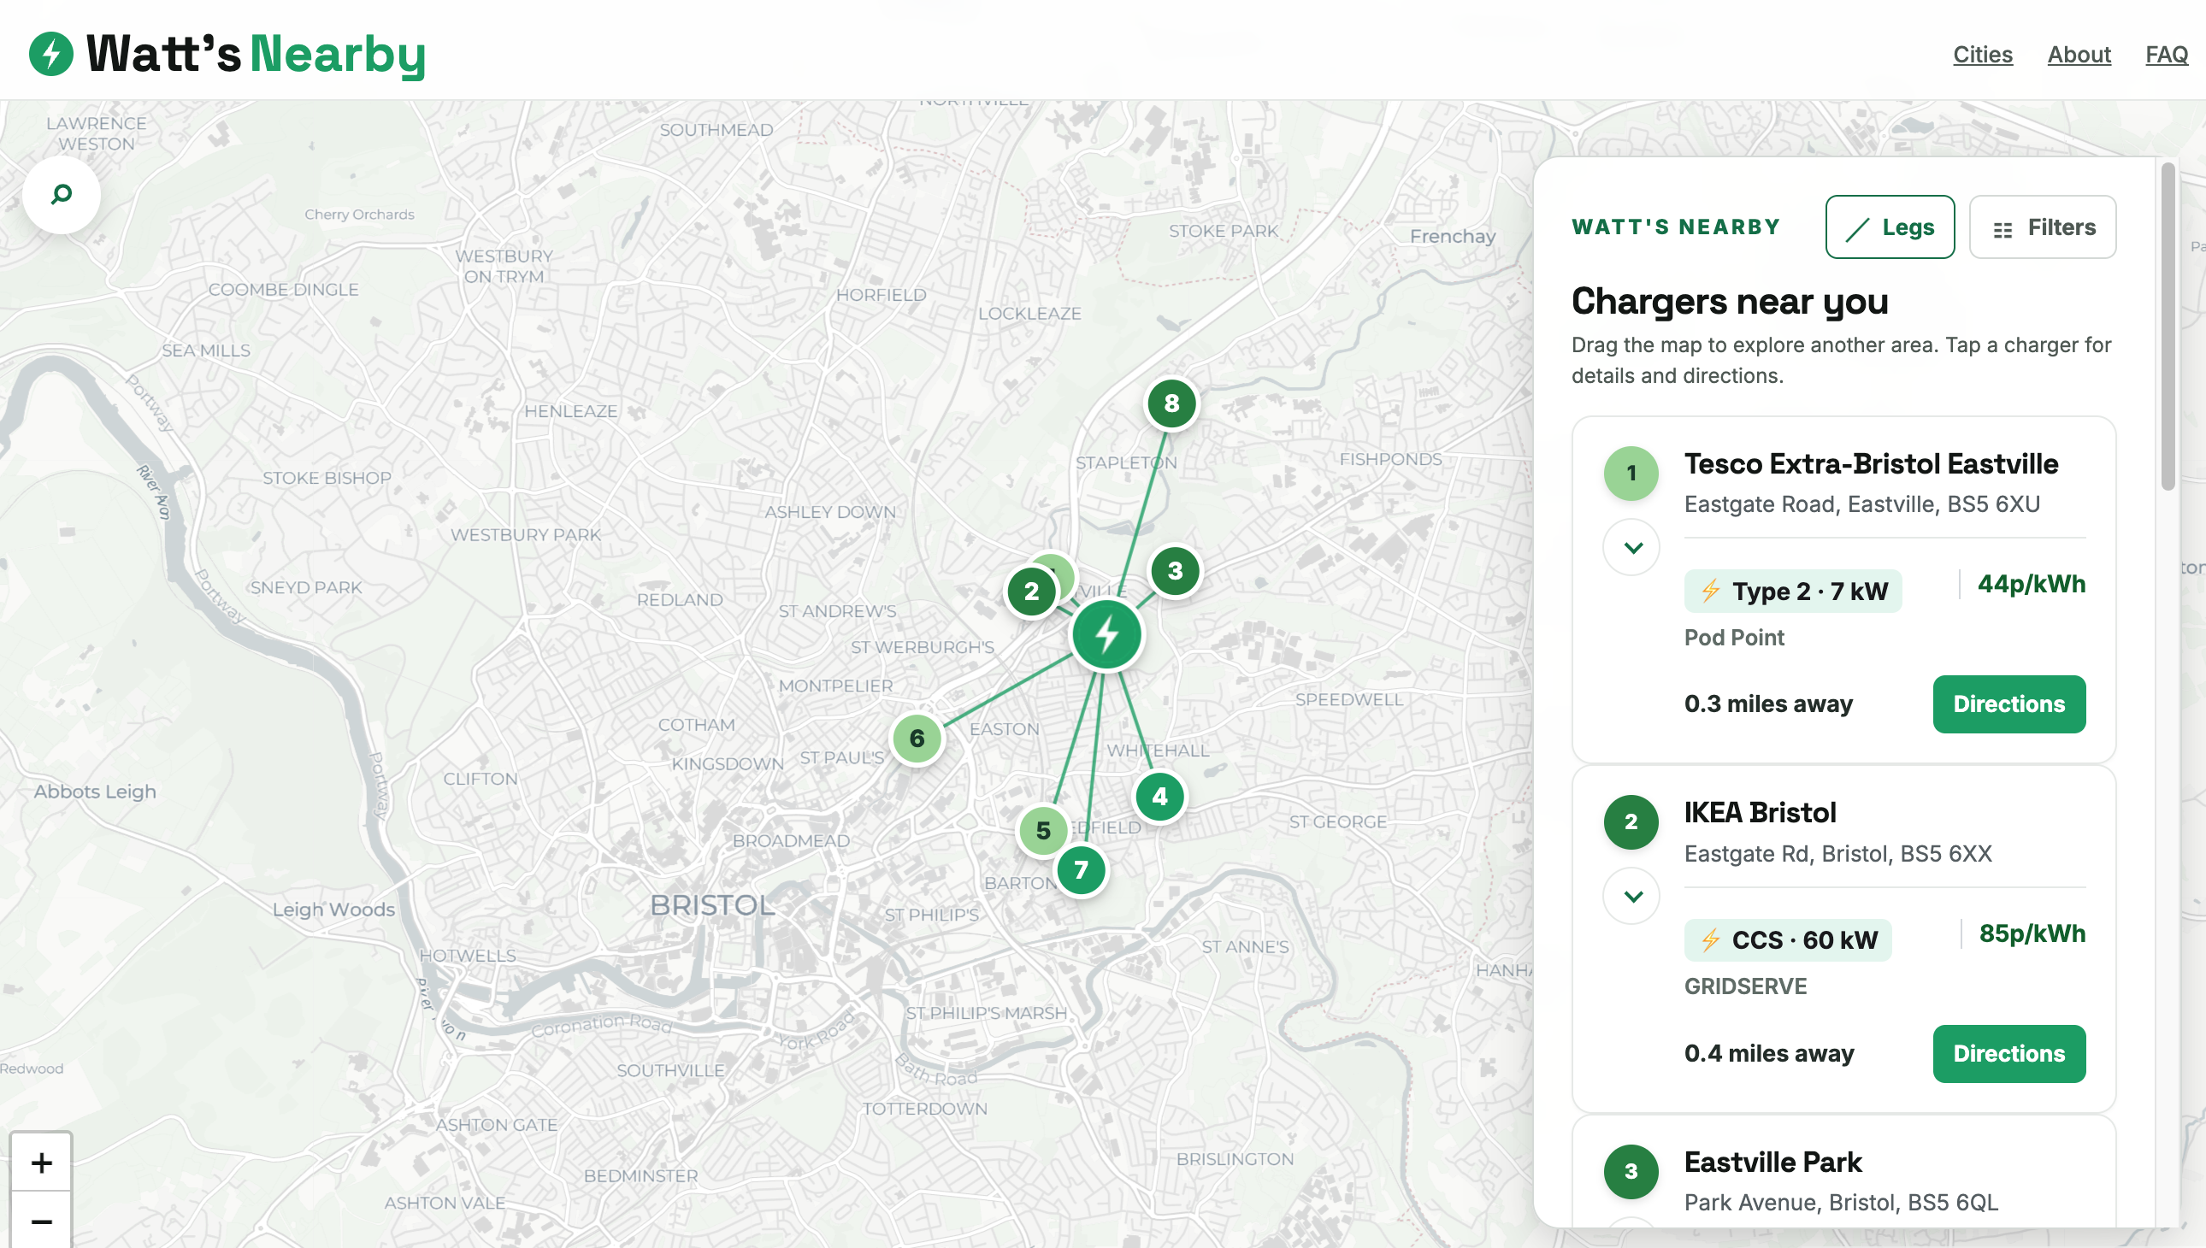Open the Cities page
The image size is (2206, 1248).
[1982, 55]
